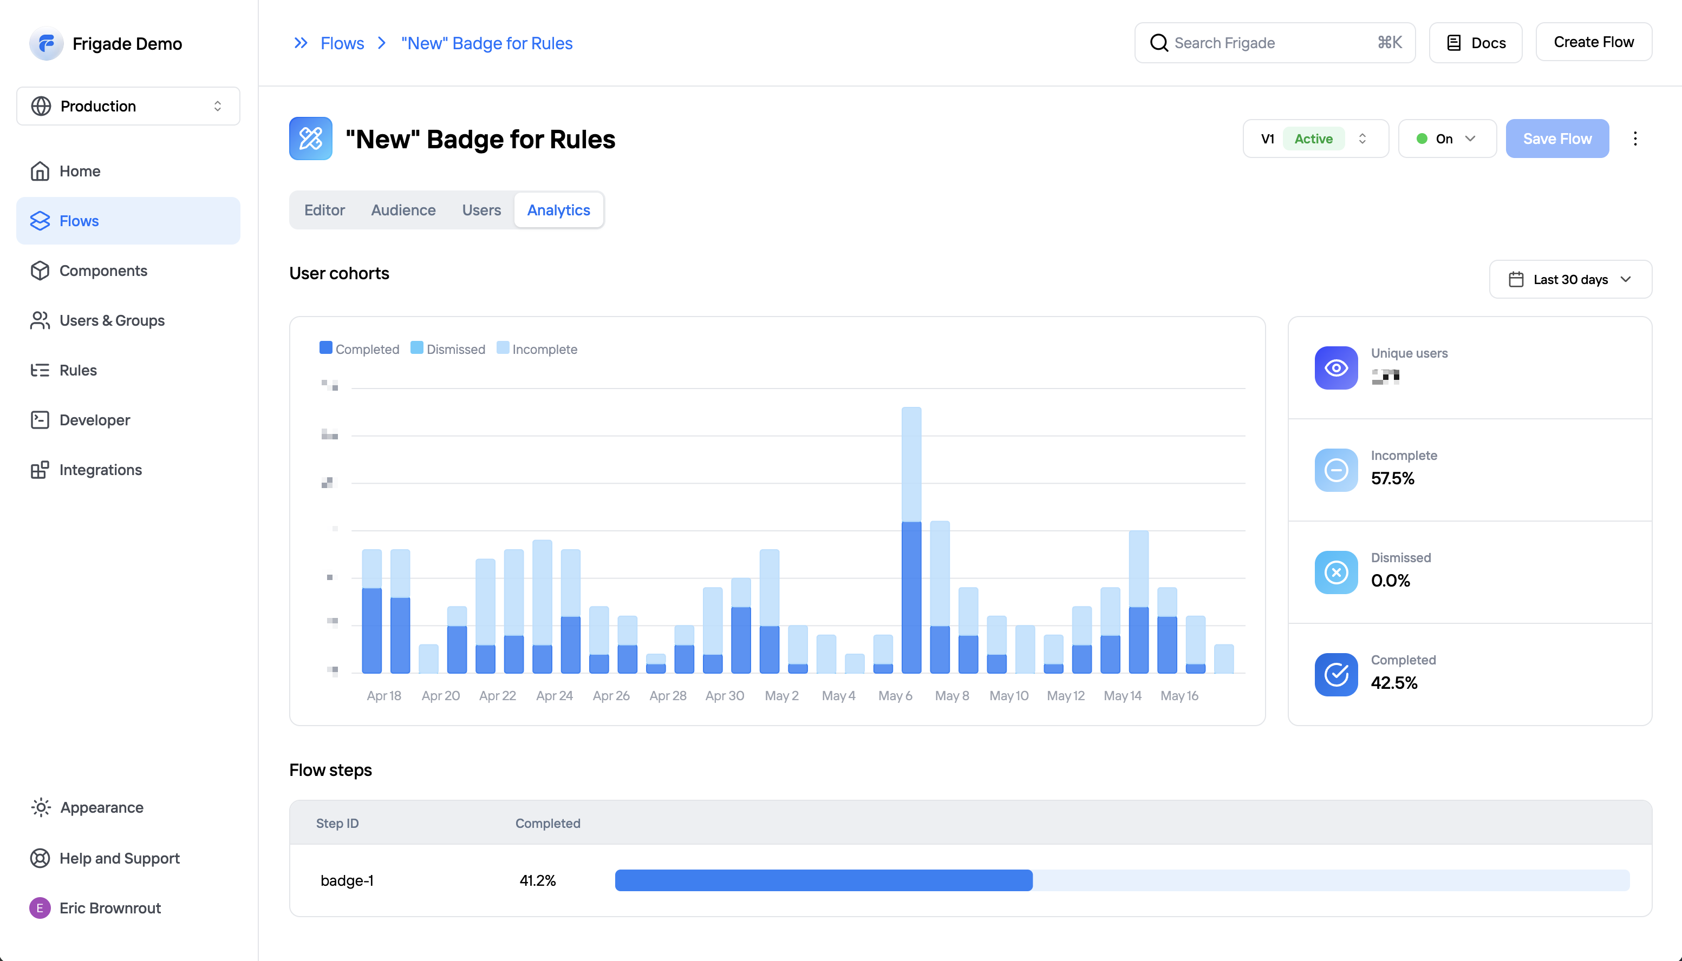This screenshot has width=1682, height=961.
Task: Open the Developer panel icon
Action: pos(40,420)
